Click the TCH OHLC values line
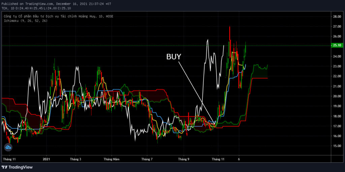This screenshot has height=172, width=345. click(36, 8)
